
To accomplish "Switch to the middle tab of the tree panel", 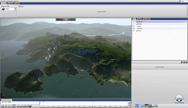I will (x=139, y=19).
